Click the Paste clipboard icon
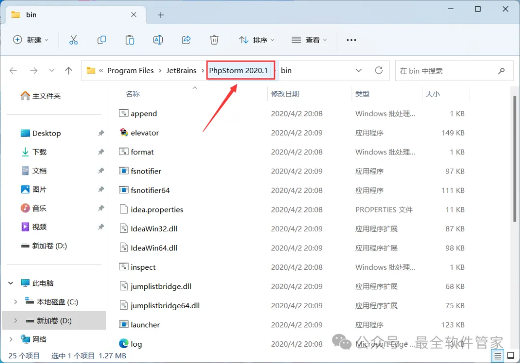 pos(130,40)
